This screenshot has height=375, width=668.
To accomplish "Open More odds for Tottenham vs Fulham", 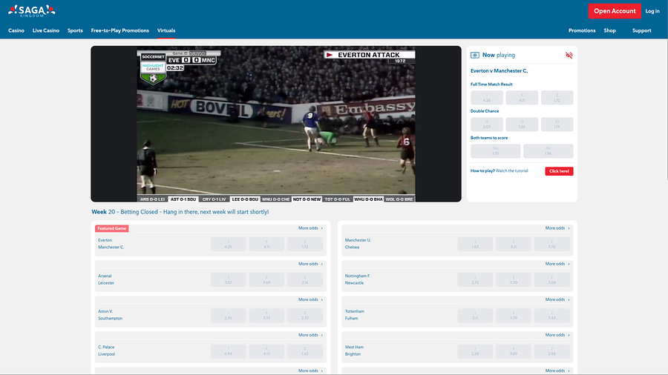I will [557, 299].
